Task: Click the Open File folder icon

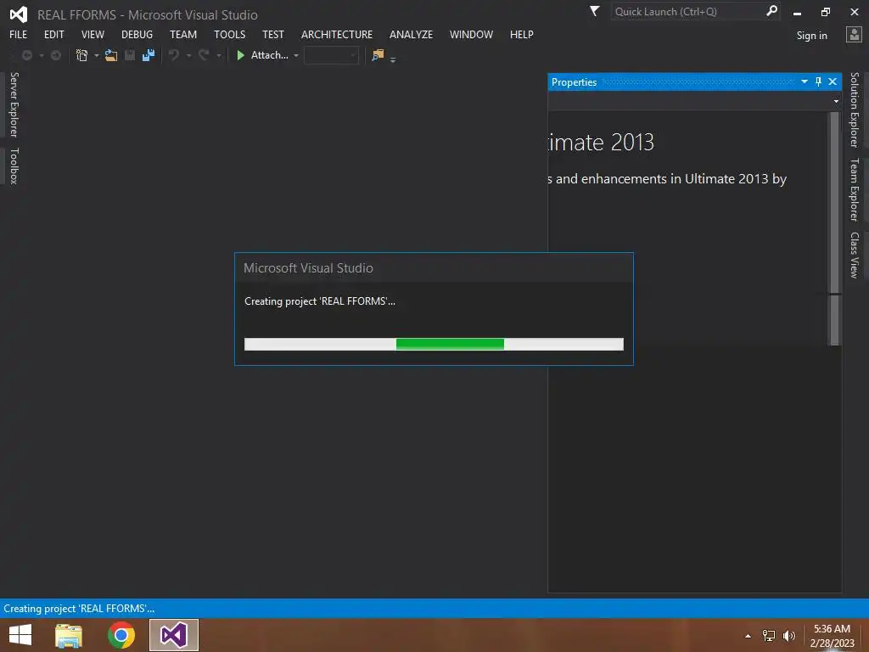Action: coord(111,55)
